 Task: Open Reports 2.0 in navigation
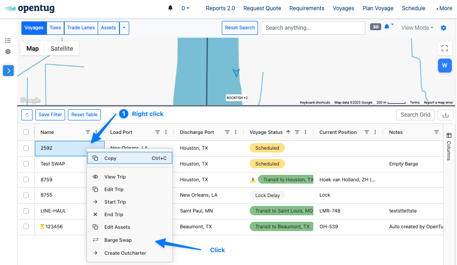click(x=220, y=8)
